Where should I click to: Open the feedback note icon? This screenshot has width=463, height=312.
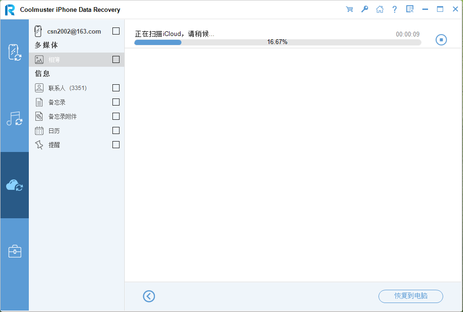point(410,9)
